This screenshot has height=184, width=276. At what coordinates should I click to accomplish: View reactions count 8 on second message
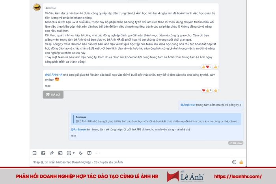click(207, 90)
